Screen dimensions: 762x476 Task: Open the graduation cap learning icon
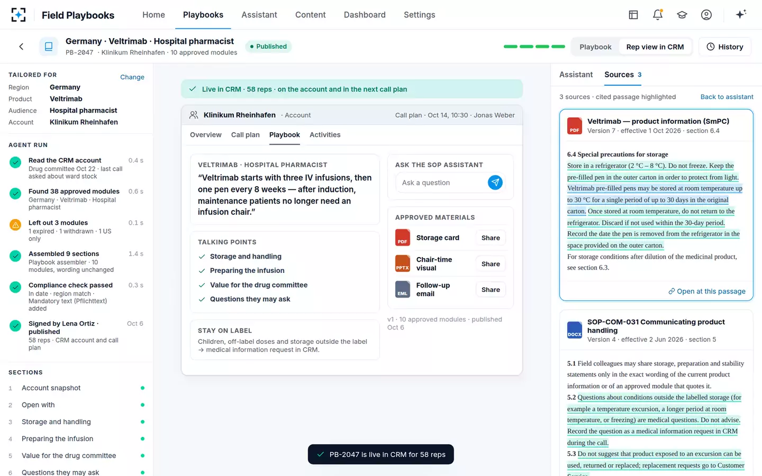pos(682,15)
